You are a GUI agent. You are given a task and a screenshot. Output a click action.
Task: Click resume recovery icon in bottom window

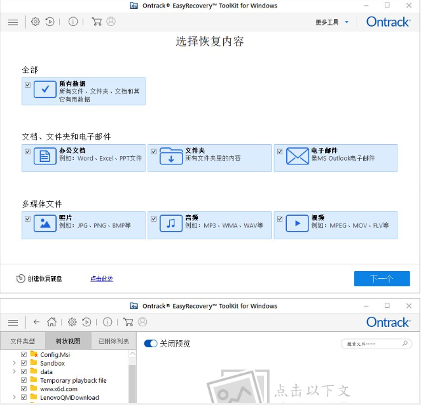click(x=86, y=322)
